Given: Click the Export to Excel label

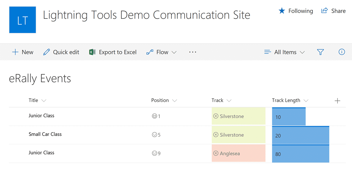Looking at the screenshot, I should (x=118, y=52).
